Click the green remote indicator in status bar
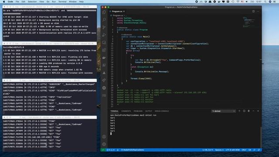The width and height of the screenshot is (279, 157). [x=103, y=150]
